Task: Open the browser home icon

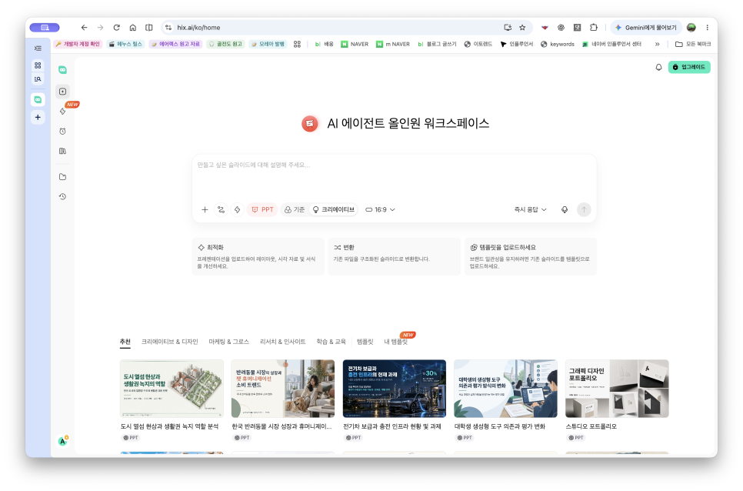Action: (133, 28)
